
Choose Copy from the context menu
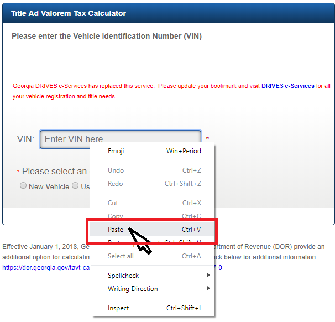[x=152, y=216]
